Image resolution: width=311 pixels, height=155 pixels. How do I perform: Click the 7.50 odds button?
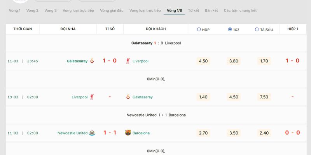click(x=264, y=97)
